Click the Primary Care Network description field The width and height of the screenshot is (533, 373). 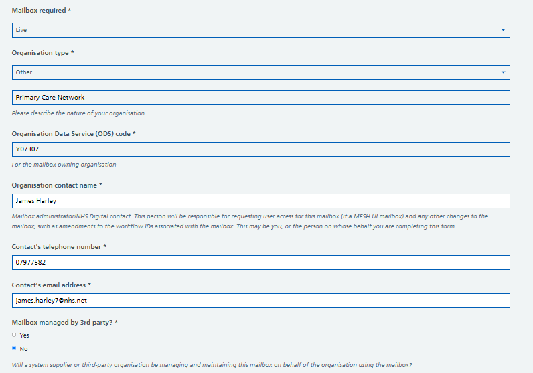coord(260,98)
